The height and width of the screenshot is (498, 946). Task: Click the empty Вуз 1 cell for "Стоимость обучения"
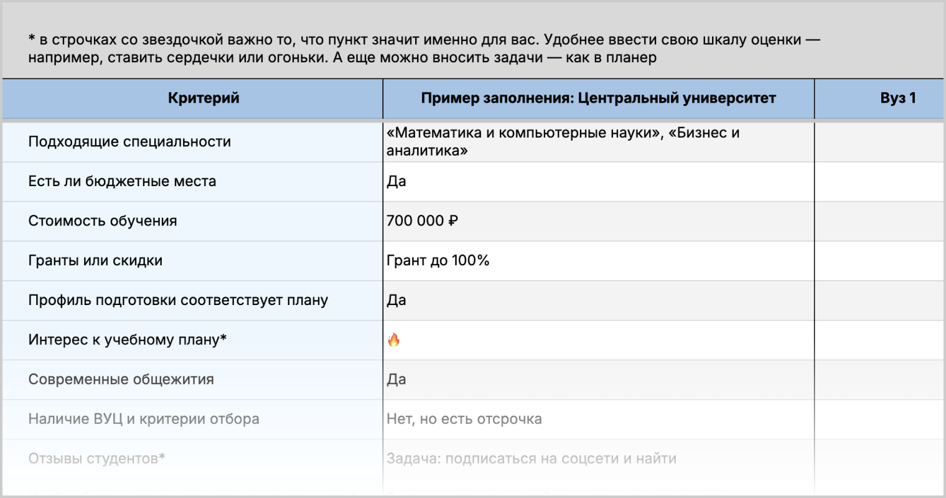879,221
